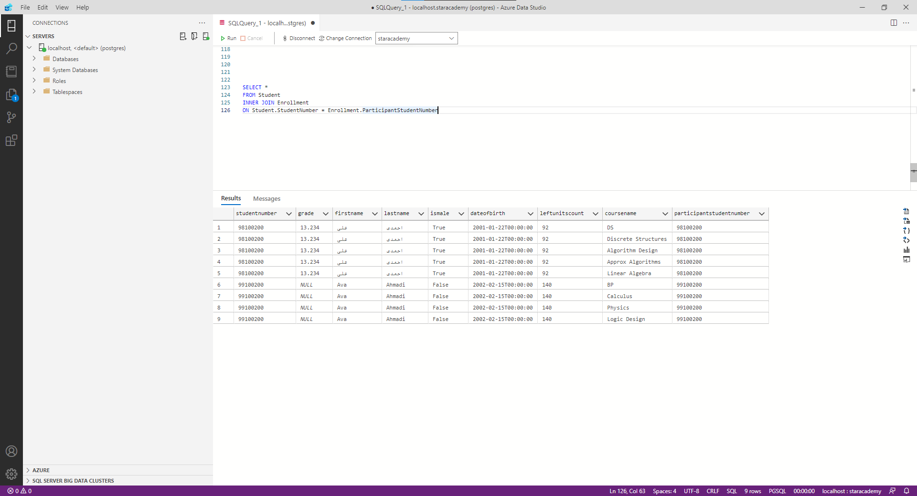
Task: Click the notifications bell in status bar
Action: coord(906,491)
